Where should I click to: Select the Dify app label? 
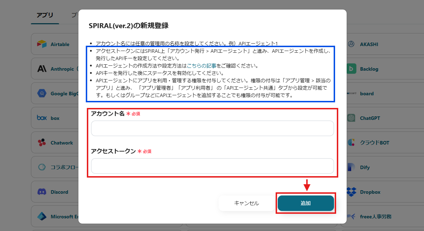tap(365, 168)
